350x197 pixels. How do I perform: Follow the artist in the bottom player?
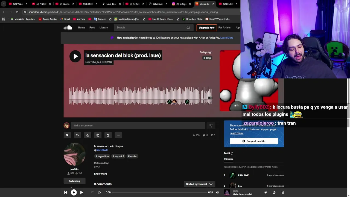(x=274, y=192)
